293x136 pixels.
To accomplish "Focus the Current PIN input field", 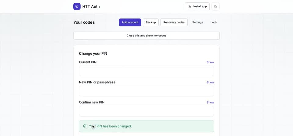I will (x=146, y=71).
